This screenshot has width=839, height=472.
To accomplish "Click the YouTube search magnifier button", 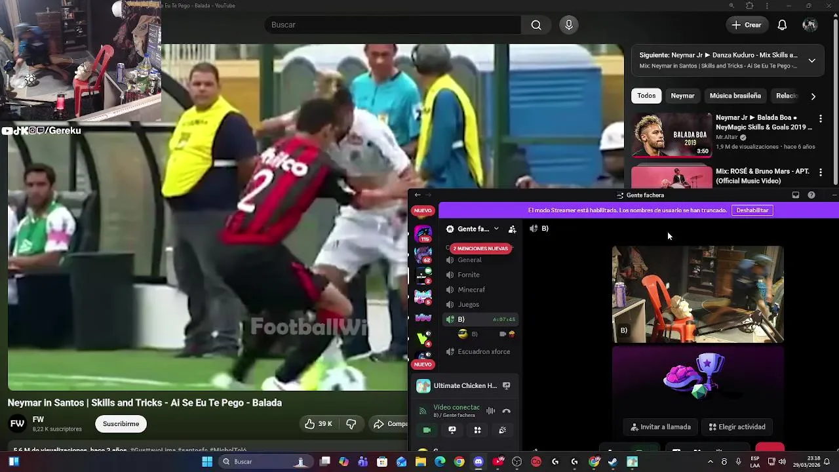I will tap(536, 25).
